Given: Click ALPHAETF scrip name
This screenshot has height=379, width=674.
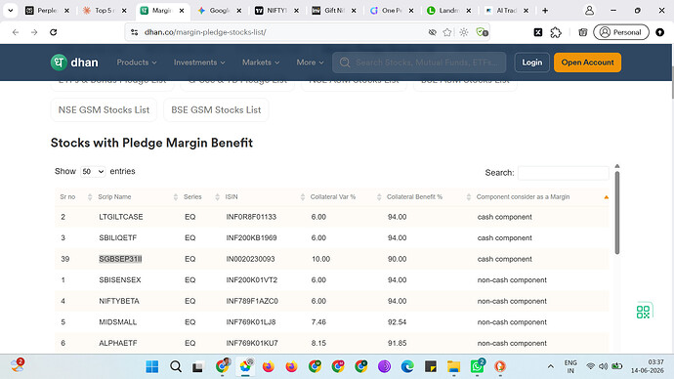Looking at the screenshot, I should click(x=118, y=343).
